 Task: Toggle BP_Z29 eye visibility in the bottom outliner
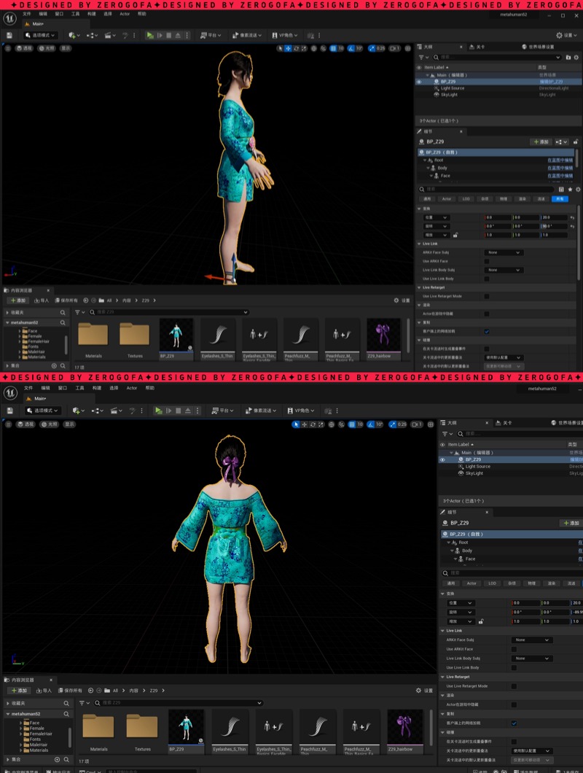click(x=442, y=460)
